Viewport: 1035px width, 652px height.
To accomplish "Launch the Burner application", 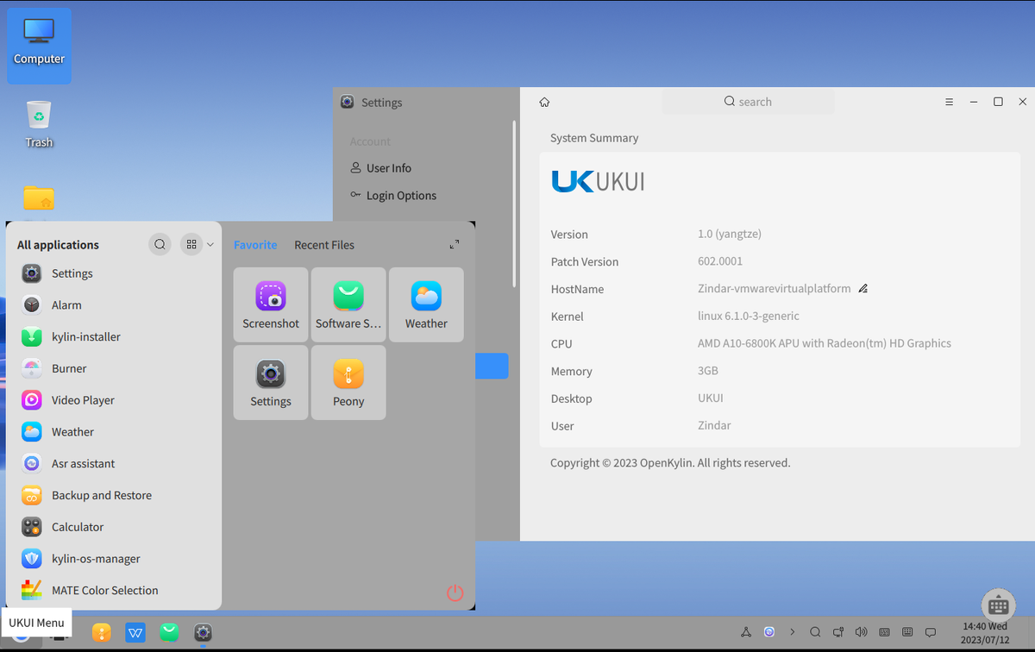I will tap(114, 368).
